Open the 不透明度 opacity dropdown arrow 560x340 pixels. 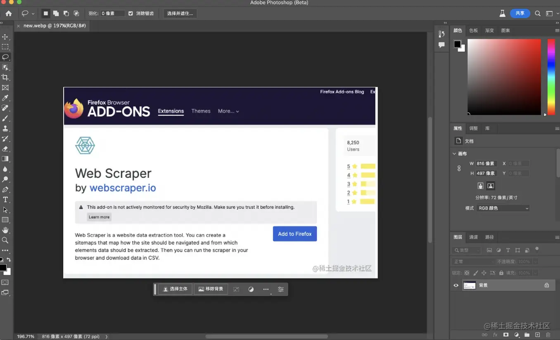pyautogui.click(x=535, y=262)
